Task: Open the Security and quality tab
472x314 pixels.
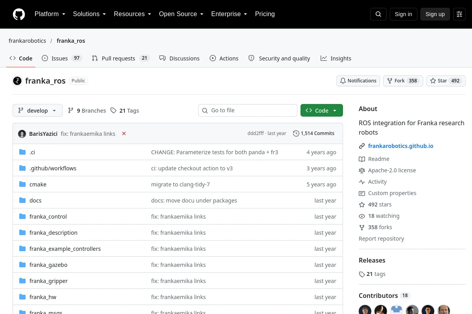Action: 279,58
